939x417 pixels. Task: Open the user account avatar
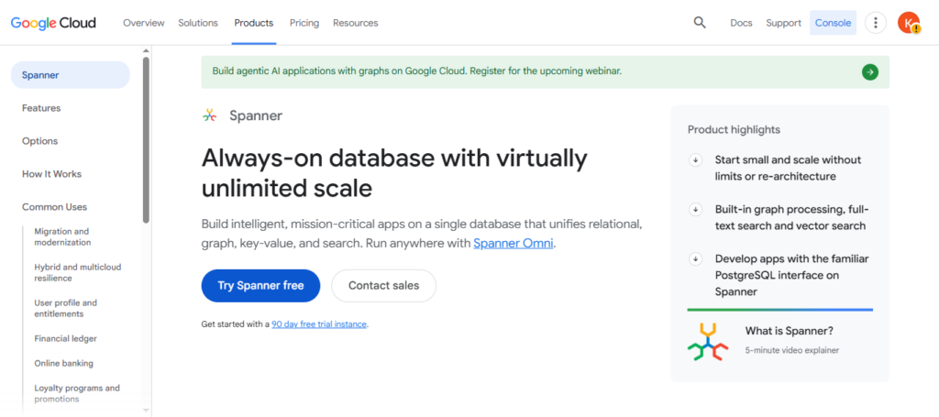[909, 23]
